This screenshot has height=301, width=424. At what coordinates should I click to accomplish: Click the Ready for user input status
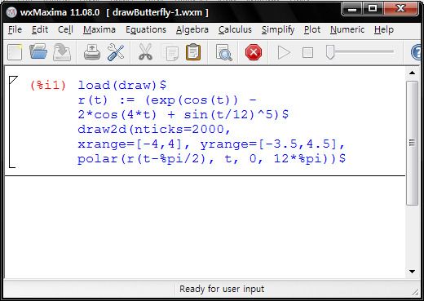click(222, 289)
